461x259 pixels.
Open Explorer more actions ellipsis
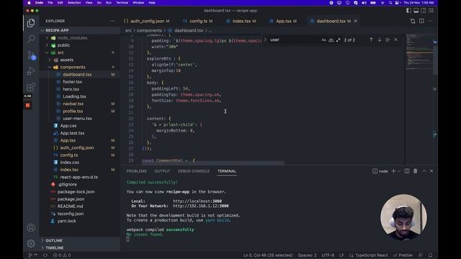pyautogui.click(x=112, y=21)
